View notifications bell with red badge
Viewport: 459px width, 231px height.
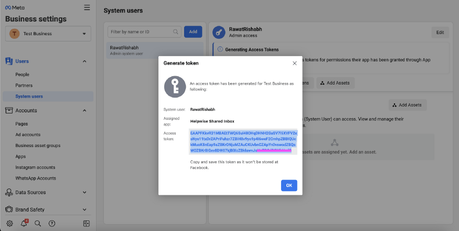pyautogui.click(x=24, y=223)
